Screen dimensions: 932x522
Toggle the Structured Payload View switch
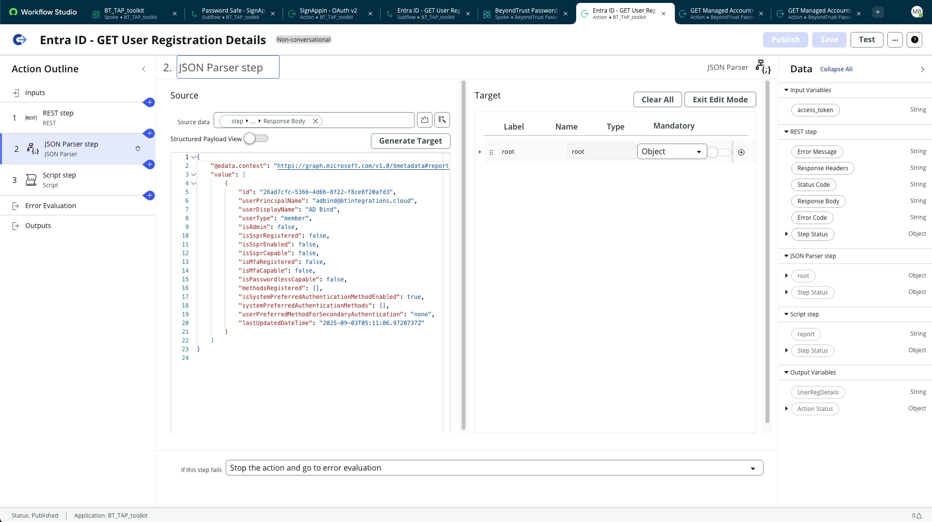[256, 139]
